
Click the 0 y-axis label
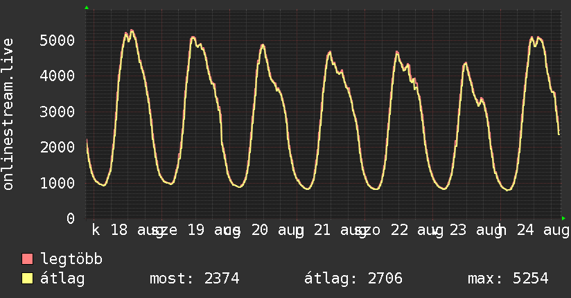(71, 218)
